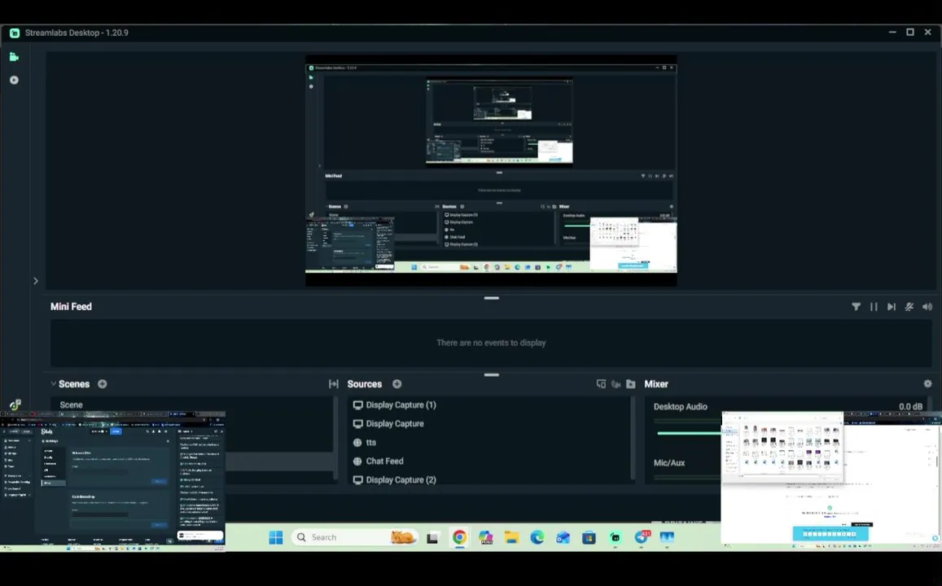Click the globe icon next to tts
The image size is (942, 586).
(357, 443)
